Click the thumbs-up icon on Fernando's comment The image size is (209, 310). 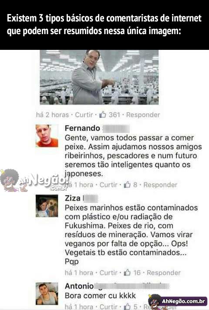tap(127, 185)
